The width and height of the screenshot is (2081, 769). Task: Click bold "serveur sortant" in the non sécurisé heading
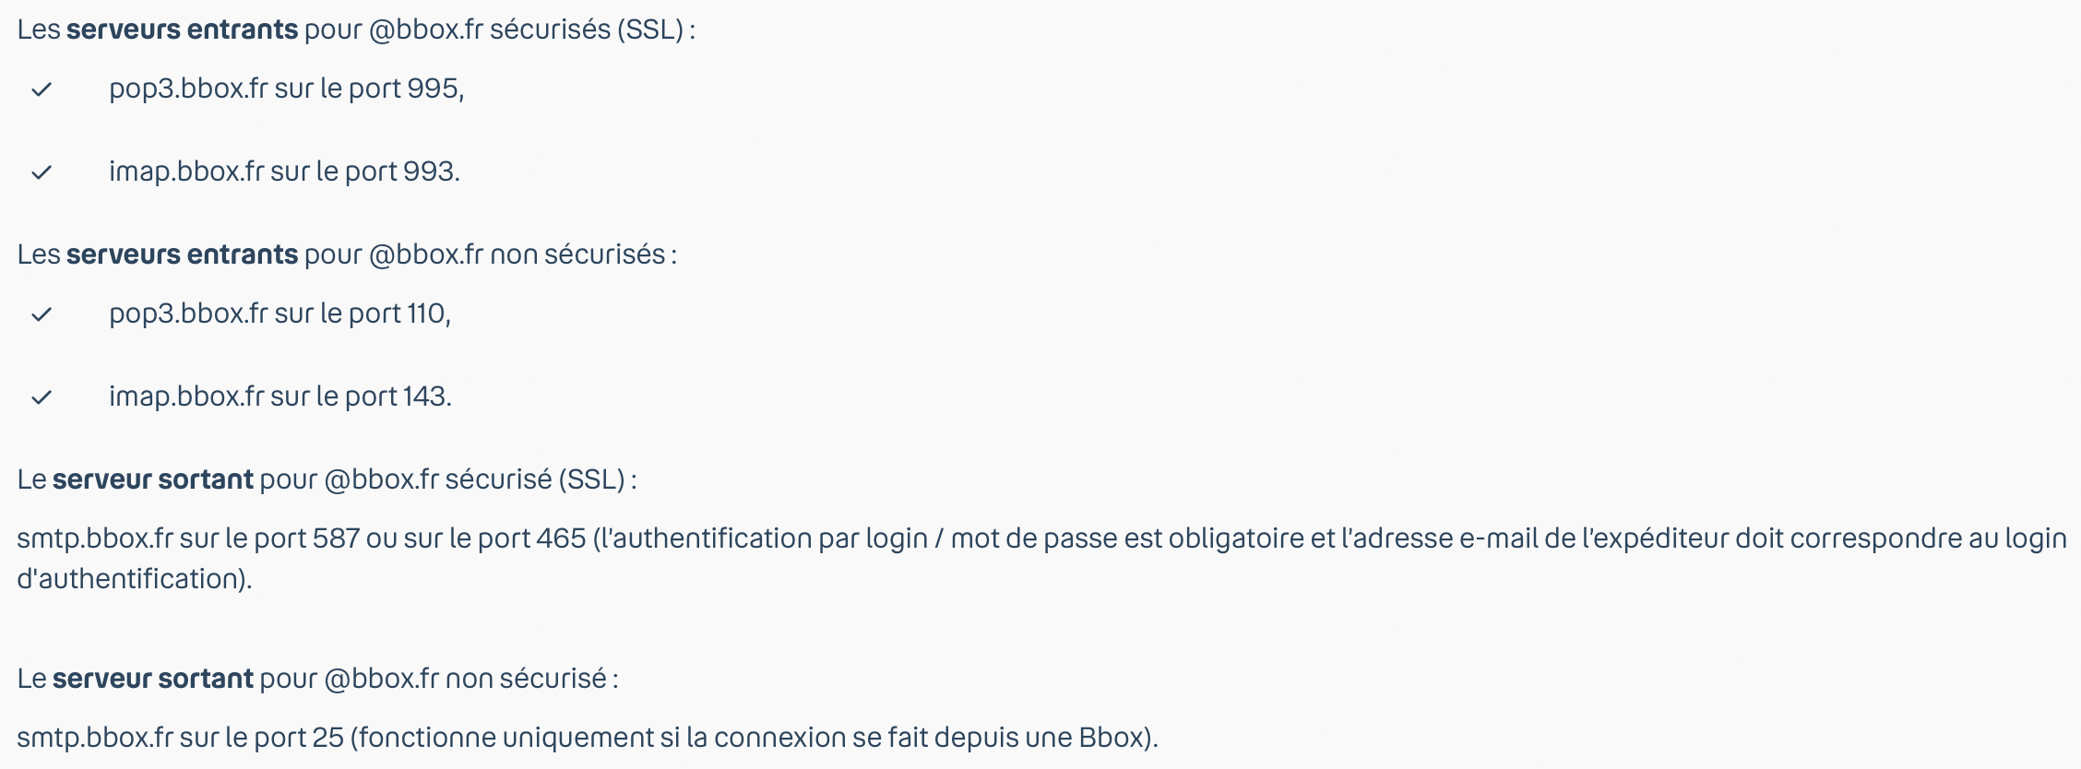(x=152, y=679)
